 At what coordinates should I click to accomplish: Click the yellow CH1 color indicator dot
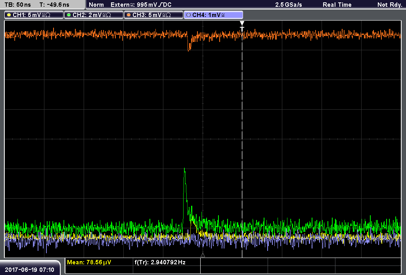[9, 15]
